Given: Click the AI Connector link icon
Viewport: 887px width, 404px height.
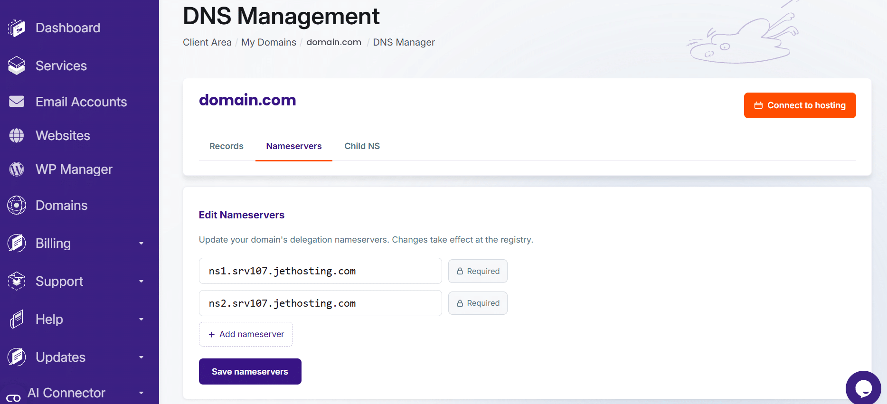Looking at the screenshot, I should 13,398.
